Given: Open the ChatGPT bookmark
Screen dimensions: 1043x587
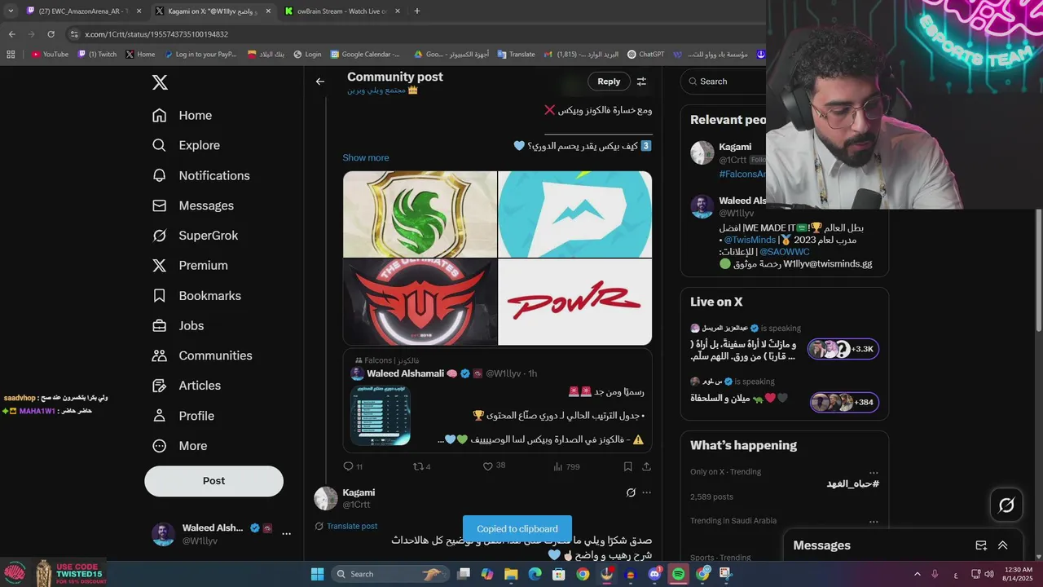Looking at the screenshot, I should pyautogui.click(x=645, y=55).
